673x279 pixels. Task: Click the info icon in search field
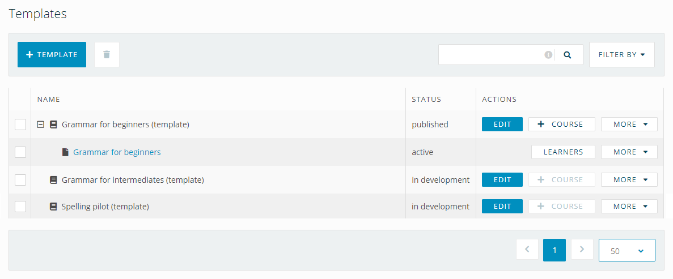pos(548,55)
